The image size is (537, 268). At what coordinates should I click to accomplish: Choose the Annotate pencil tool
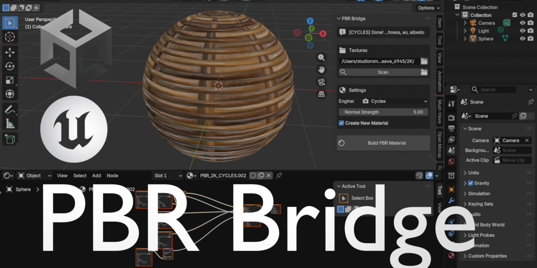10,109
